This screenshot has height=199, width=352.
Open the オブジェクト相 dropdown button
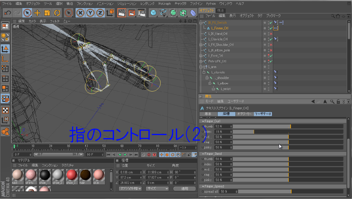(x=130, y=189)
